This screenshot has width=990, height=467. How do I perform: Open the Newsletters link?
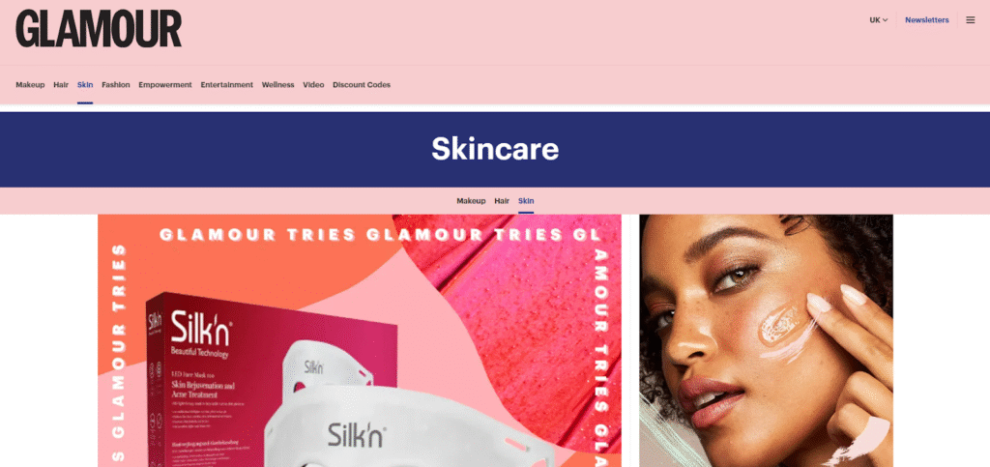[x=926, y=20]
